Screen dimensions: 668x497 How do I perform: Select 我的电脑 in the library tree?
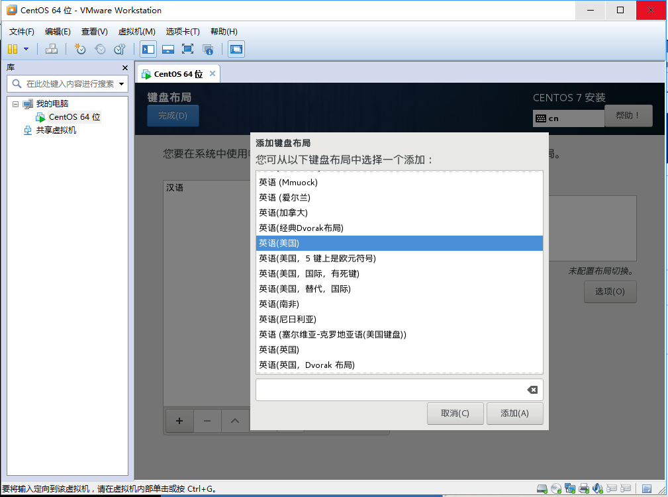coord(52,103)
